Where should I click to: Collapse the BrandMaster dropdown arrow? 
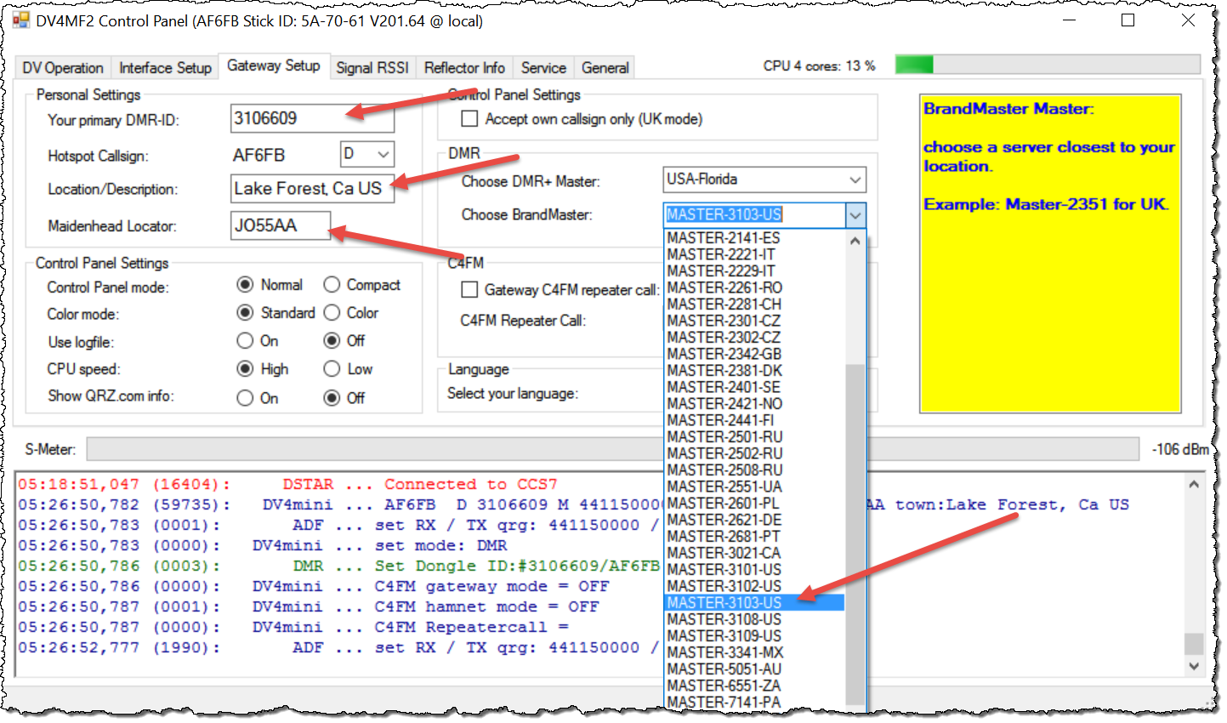(855, 215)
